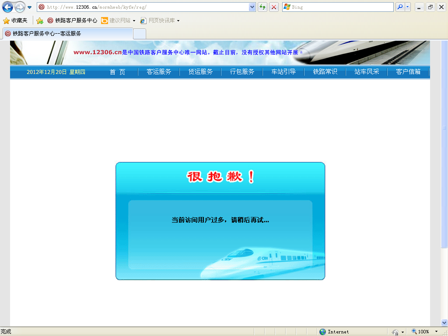Minimize the browser window

point(419,7)
